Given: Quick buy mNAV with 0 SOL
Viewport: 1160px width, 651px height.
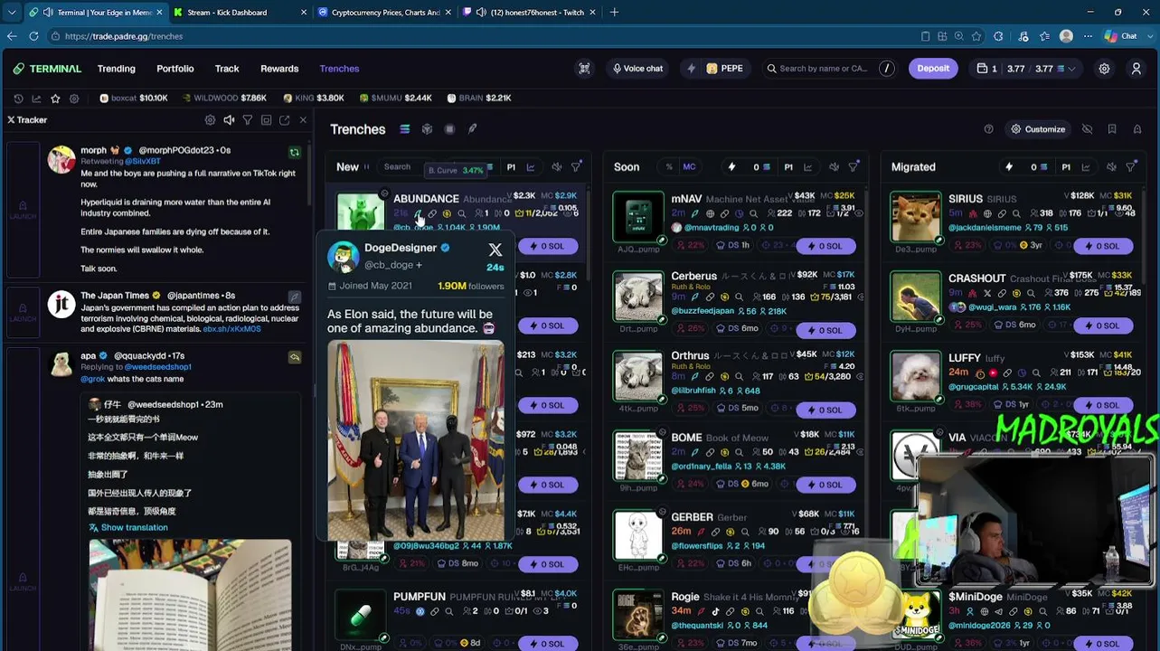Looking at the screenshot, I should click(825, 246).
